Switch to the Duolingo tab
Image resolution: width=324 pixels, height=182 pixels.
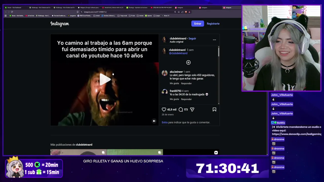[137, 8]
